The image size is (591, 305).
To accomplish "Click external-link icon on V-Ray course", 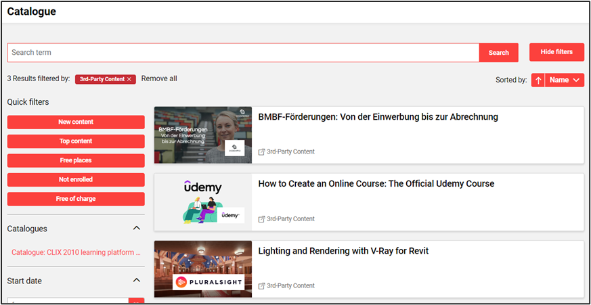I will click(x=262, y=286).
